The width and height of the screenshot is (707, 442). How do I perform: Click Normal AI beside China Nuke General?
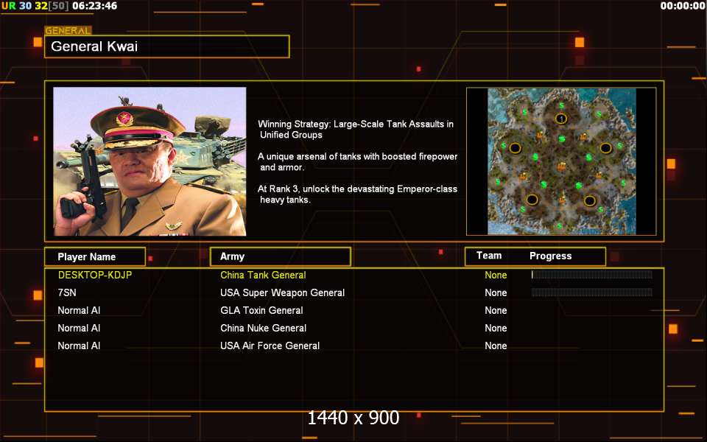point(79,328)
